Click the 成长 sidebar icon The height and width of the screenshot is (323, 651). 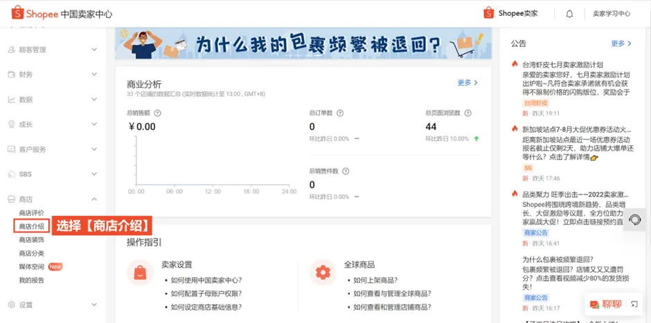[12, 124]
